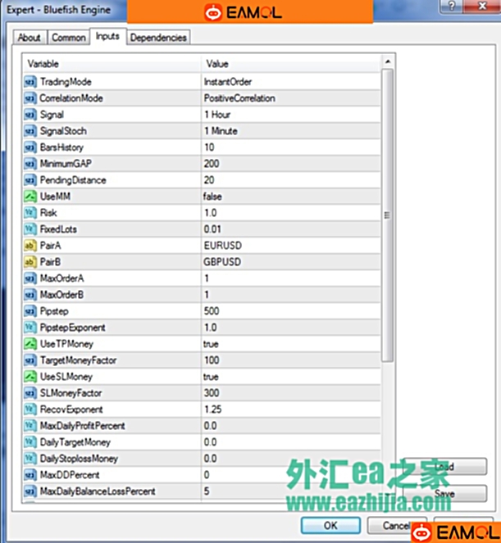Click the icon beside RecovExponent

(x=30, y=410)
